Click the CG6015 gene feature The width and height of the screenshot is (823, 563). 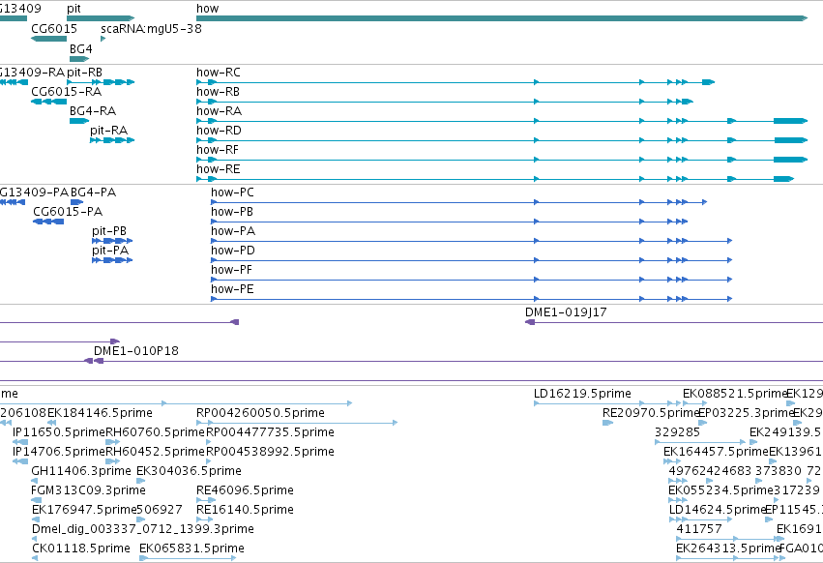pos(49,39)
